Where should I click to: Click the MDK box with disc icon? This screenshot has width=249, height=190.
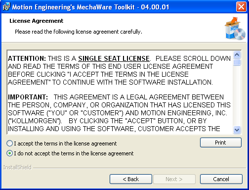point(235,29)
